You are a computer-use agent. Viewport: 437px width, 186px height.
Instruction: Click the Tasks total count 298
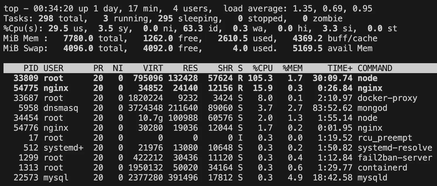[46, 19]
